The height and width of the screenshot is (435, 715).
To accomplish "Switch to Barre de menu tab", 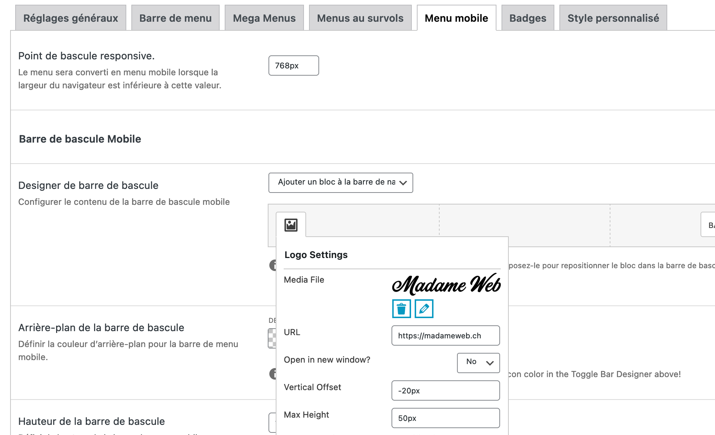I will coord(175,18).
